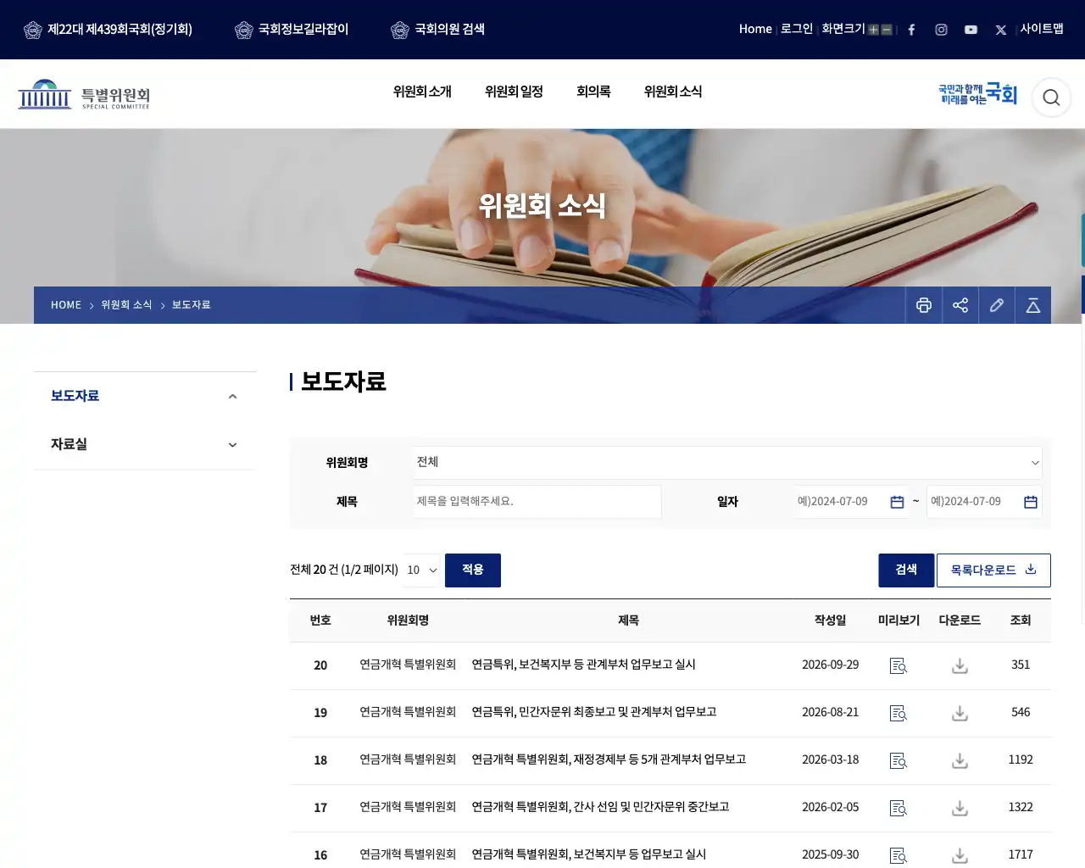Click the 특별위원회 logo
1085x868 pixels.
click(84, 94)
